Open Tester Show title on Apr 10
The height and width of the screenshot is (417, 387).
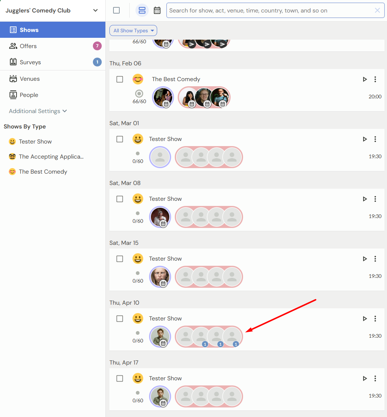[165, 319]
